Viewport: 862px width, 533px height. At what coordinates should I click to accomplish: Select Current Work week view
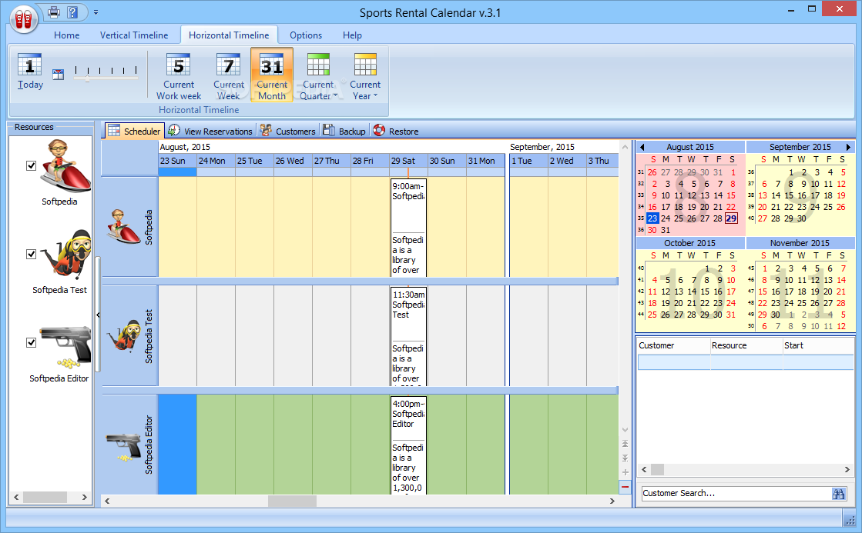(x=179, y=76)
